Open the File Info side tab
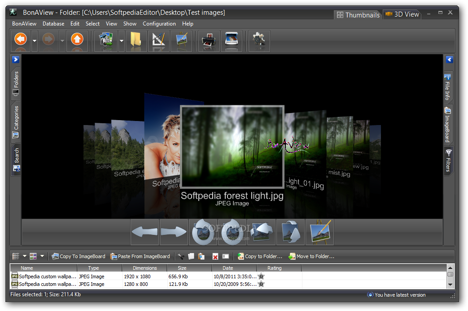The image size is (468, 311). pos(448,87)
